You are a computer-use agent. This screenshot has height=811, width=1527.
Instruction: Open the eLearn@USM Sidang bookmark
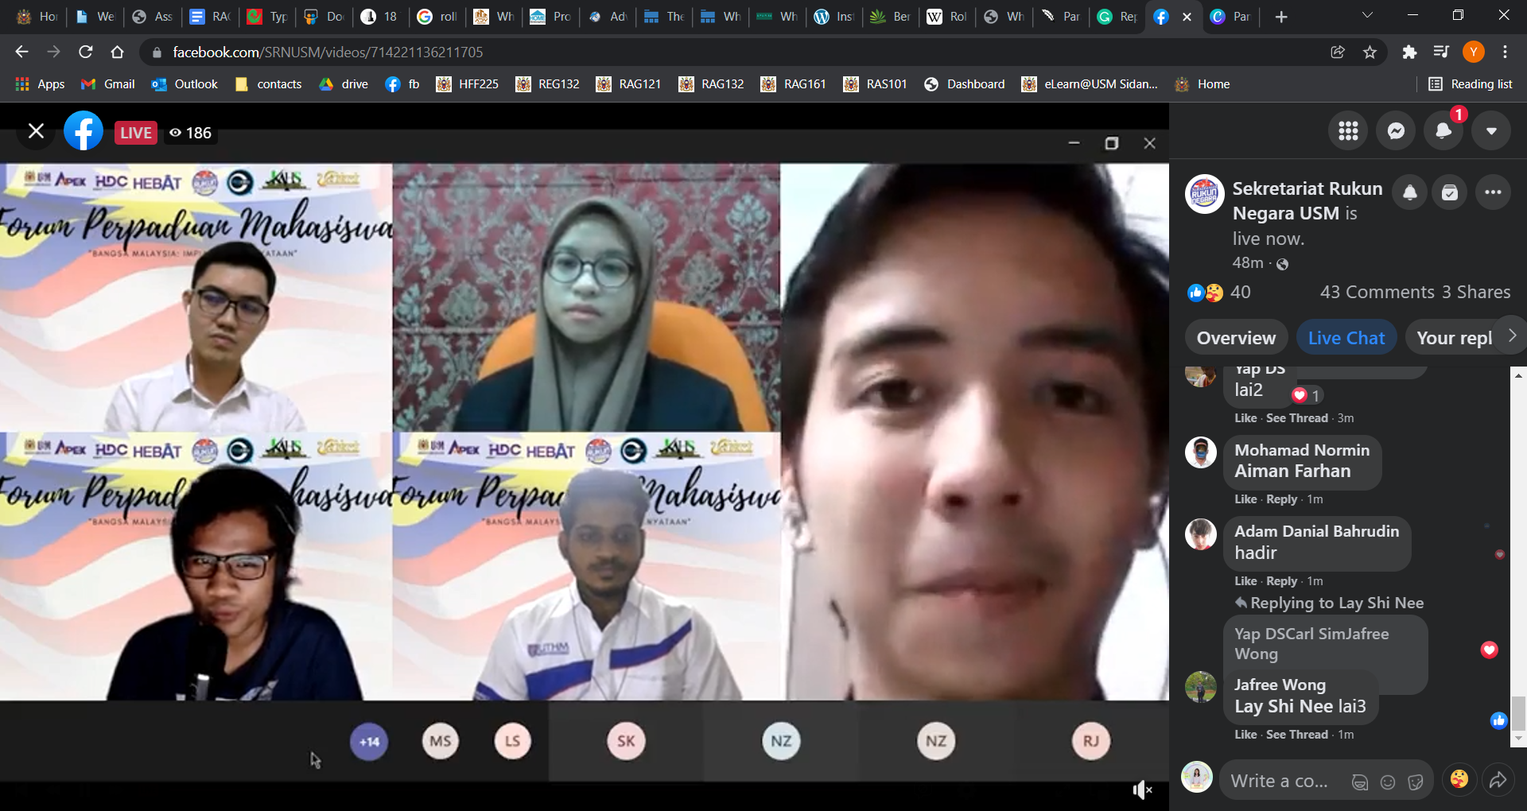point(1090,84)
